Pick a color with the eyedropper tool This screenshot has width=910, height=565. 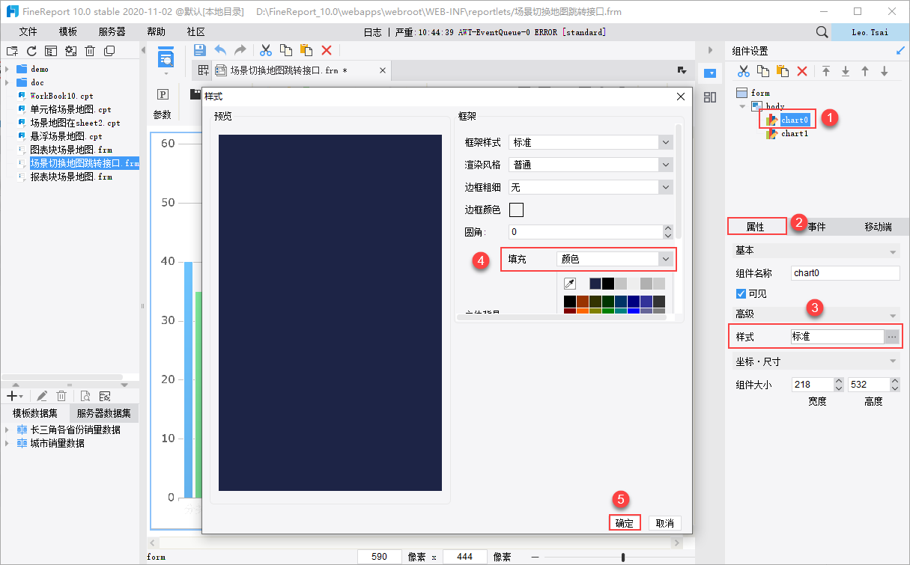(x=570, y=284)
